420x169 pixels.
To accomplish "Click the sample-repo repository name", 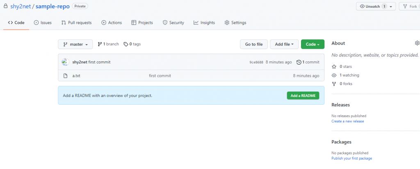I will (52, 7).
